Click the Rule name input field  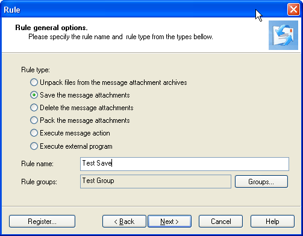pyautogui.click(x=184, y=164)
